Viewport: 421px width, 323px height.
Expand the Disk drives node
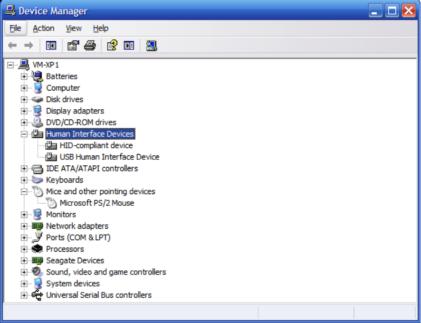pos(24,100)
